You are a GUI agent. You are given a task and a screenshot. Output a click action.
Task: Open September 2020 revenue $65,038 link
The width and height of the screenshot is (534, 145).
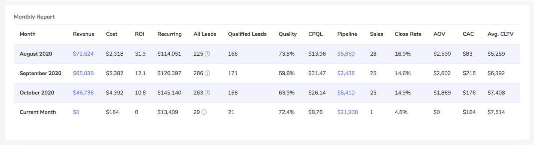pos(83,73)
